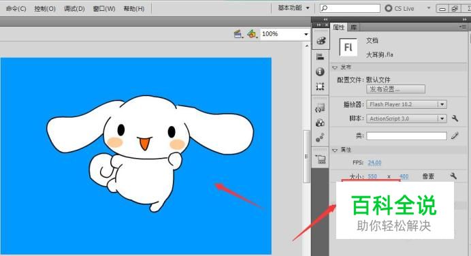Open the Code Snippets panel icon

click(x=320, y=108)
